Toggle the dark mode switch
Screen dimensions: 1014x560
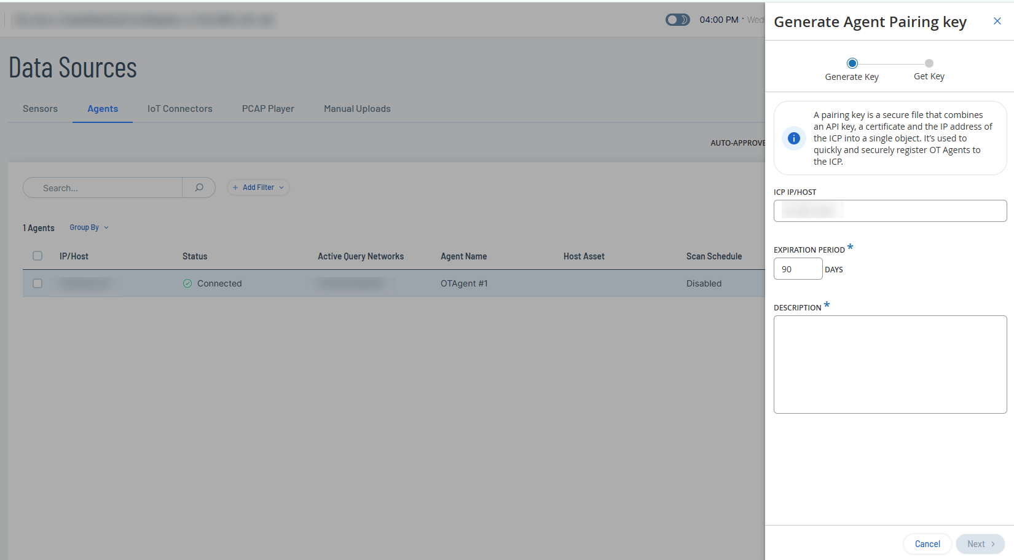tap(677, 20)
